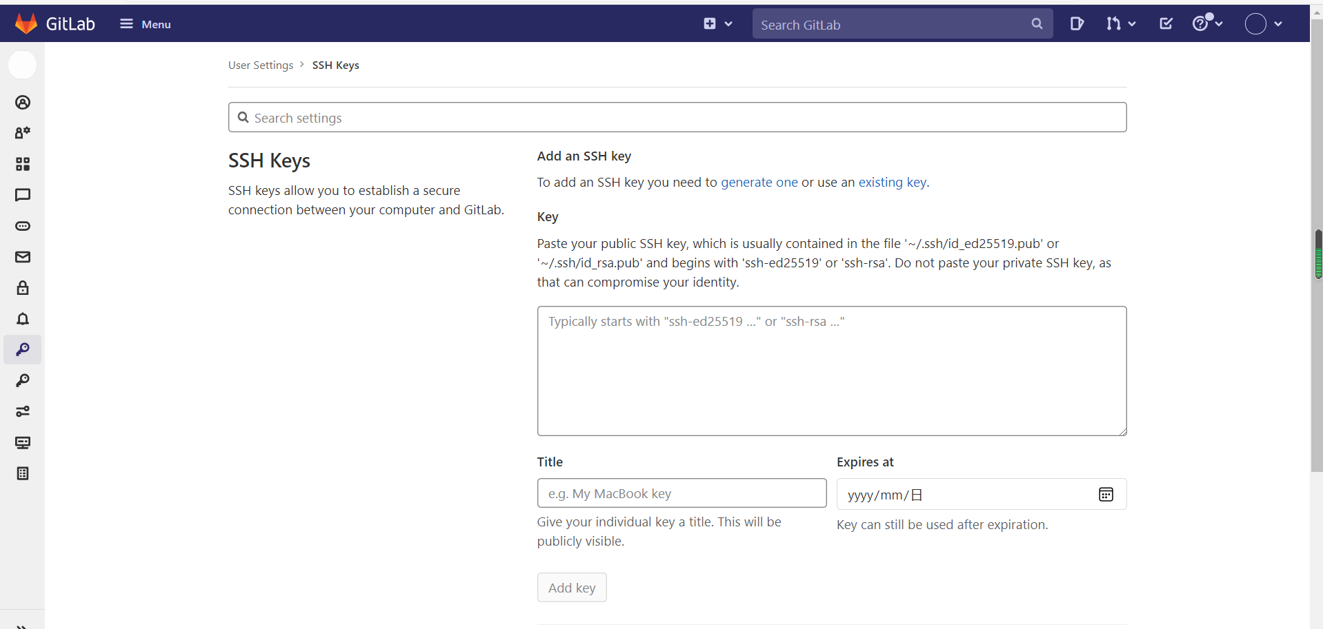Open Emails settings envelope icon
This screenshot has width=1323, height=629.
tap(23, 257)
